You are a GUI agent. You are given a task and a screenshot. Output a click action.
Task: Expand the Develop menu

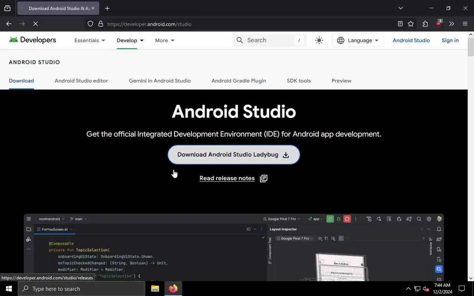click(130, 40)
